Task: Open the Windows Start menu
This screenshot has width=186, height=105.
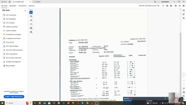Action: (x=2, y=103)
